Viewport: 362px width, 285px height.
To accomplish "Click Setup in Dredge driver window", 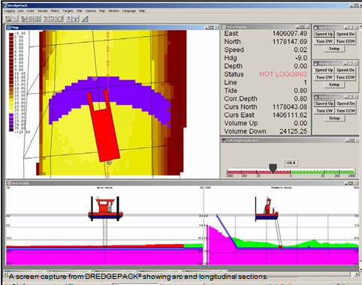I will point(334,85).
